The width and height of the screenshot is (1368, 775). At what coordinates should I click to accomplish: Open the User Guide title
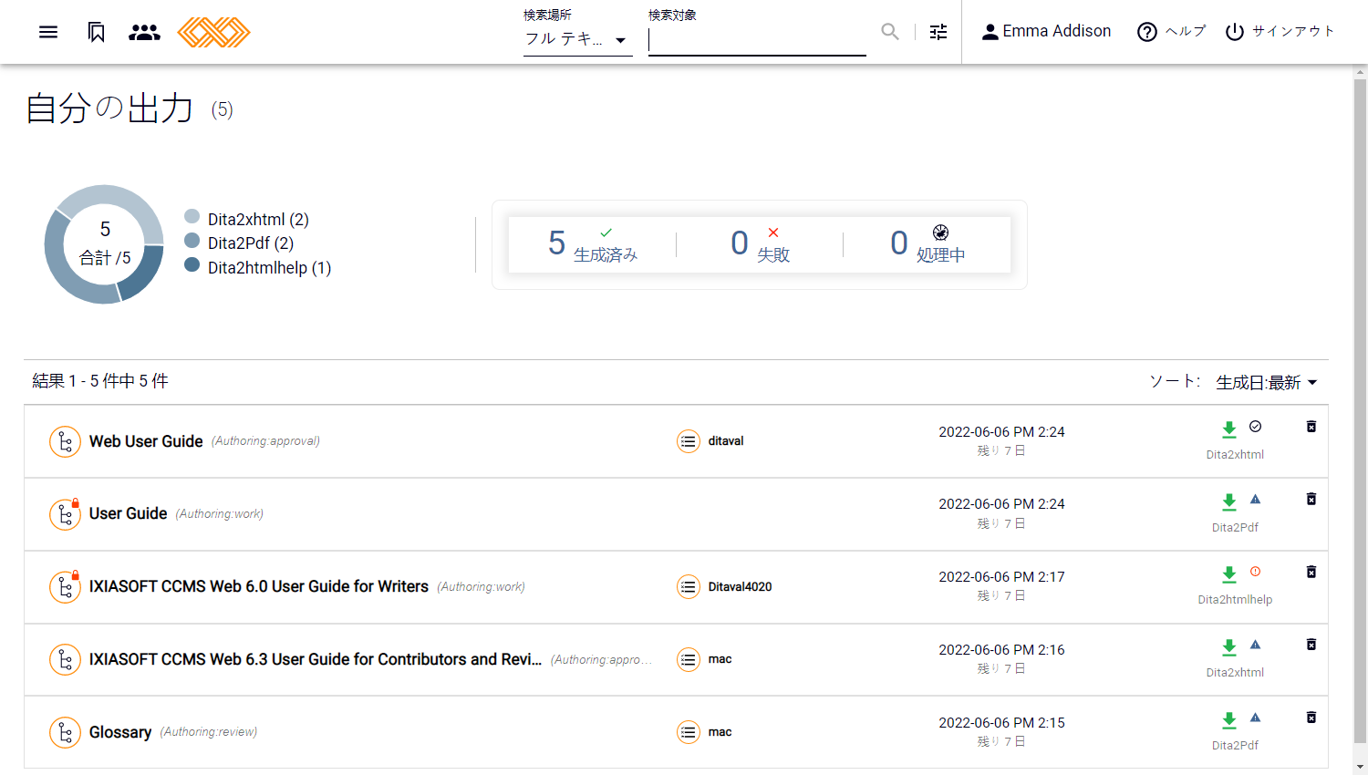click(x=128, y=513)
